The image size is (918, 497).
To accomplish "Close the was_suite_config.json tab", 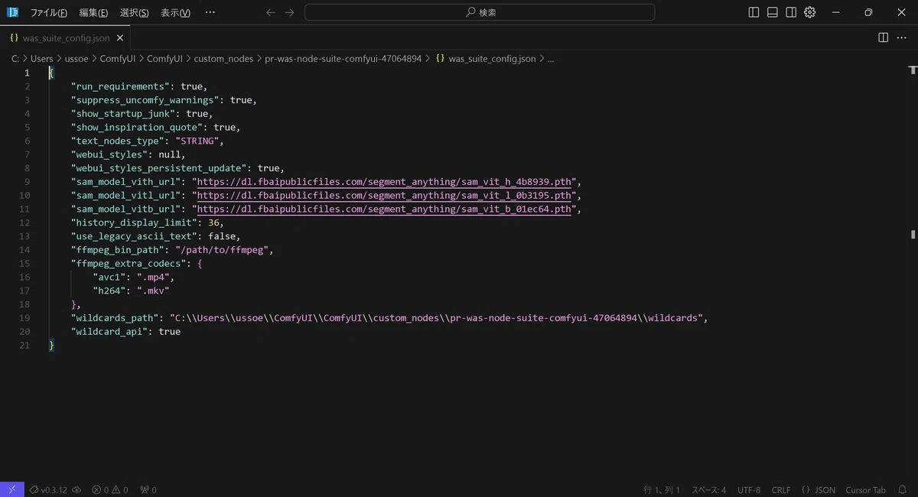I will [120, 37].
